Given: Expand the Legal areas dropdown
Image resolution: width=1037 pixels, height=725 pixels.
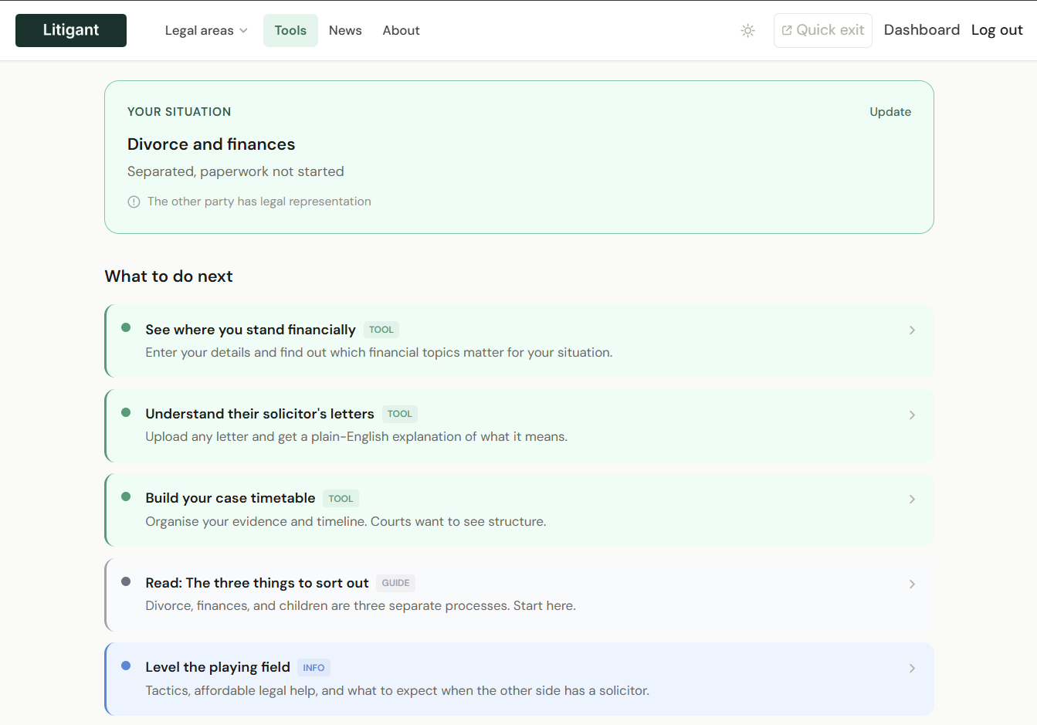Looking at the screenshot, I should (x=205, y=31).
